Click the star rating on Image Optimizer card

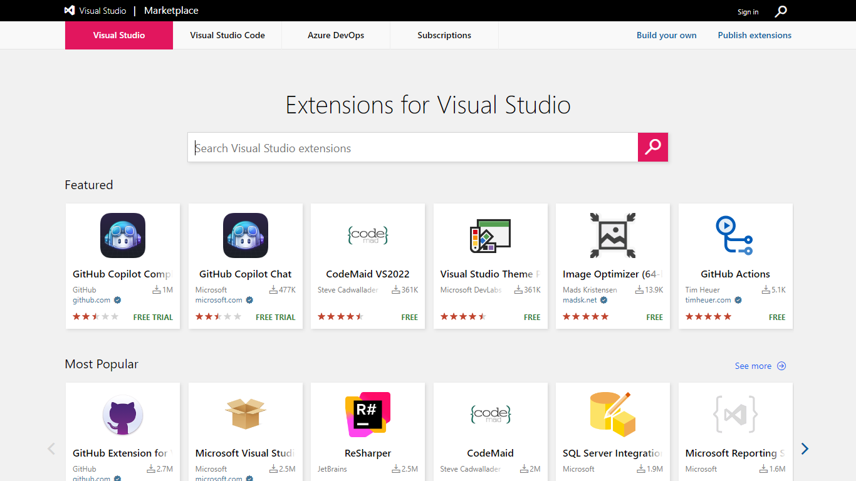pos(585,317)
